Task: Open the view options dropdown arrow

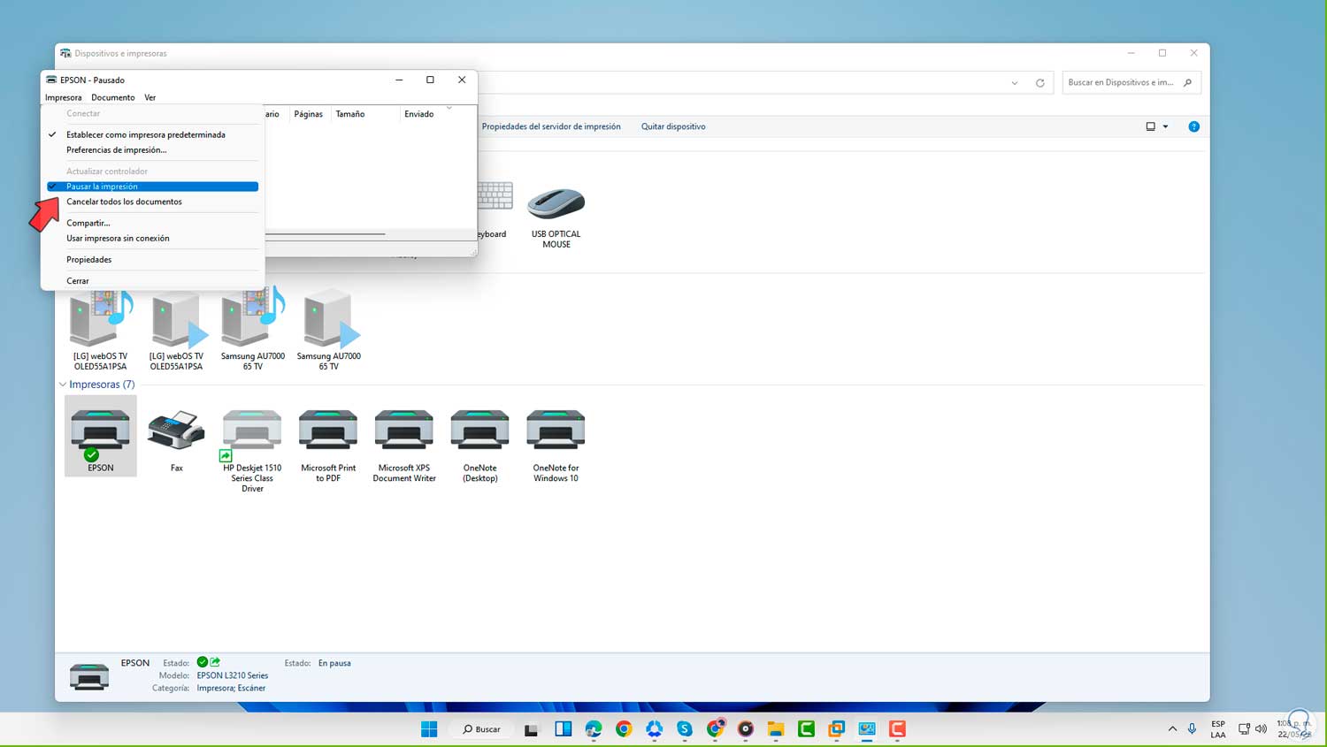Action: [x=1165, y=126]
